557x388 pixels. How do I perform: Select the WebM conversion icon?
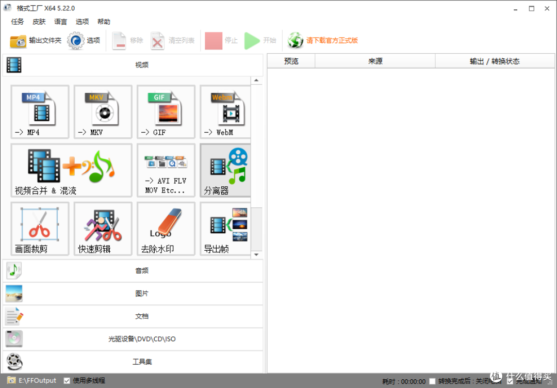pos(225,111)
